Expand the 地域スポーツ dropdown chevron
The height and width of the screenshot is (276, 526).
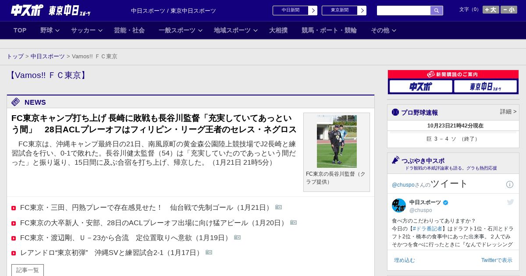click(256, 30)
